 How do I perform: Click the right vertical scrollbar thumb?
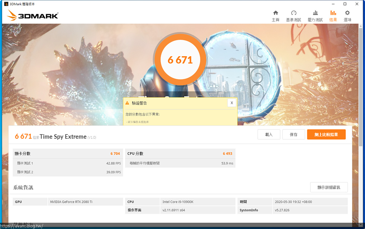click(361, 87)
